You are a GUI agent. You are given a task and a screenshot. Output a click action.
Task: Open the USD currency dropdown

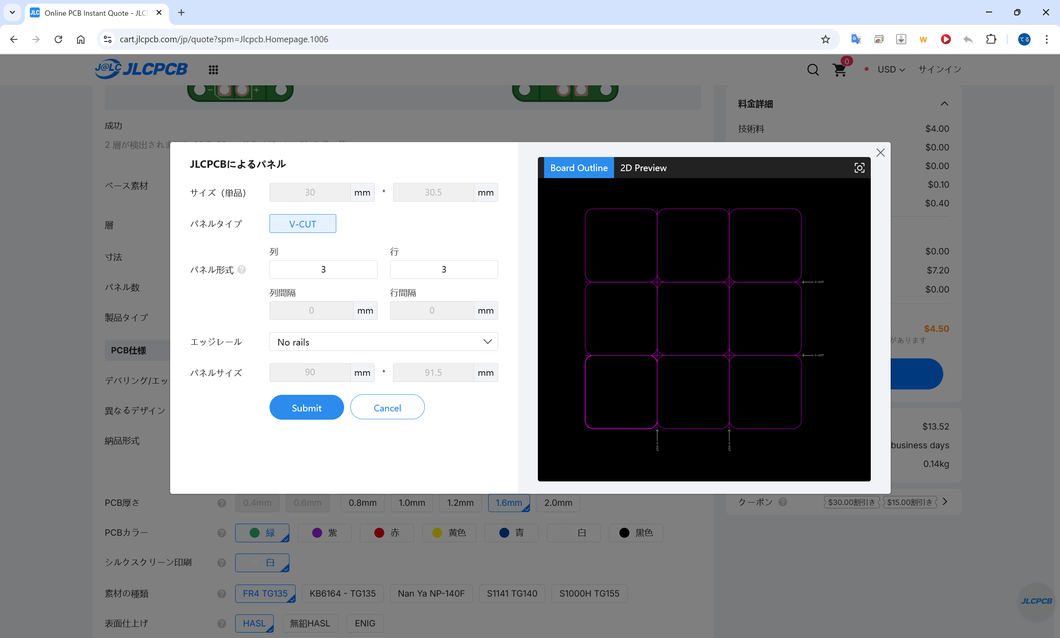click(x=891, y=70)
